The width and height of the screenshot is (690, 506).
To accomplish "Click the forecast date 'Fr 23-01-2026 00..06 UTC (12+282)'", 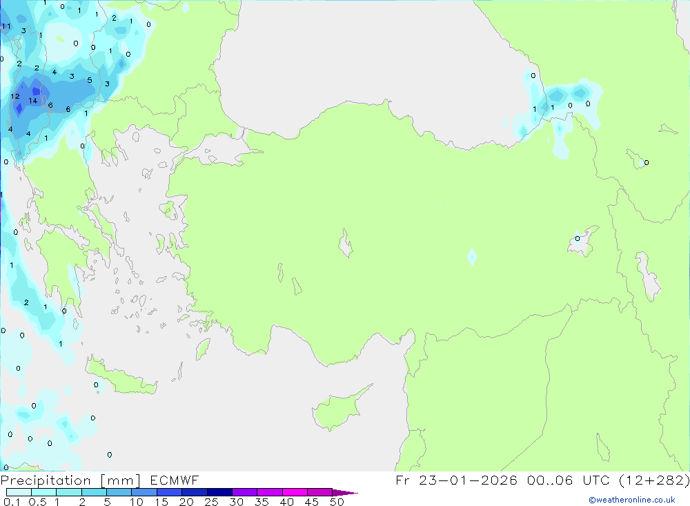I will point(542,480).
